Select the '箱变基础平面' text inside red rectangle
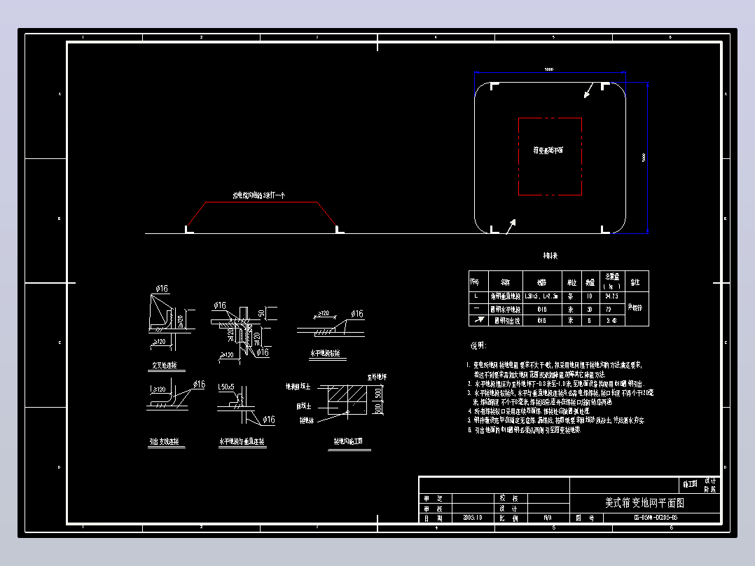The image size is (755, 566). coord(548,151)
